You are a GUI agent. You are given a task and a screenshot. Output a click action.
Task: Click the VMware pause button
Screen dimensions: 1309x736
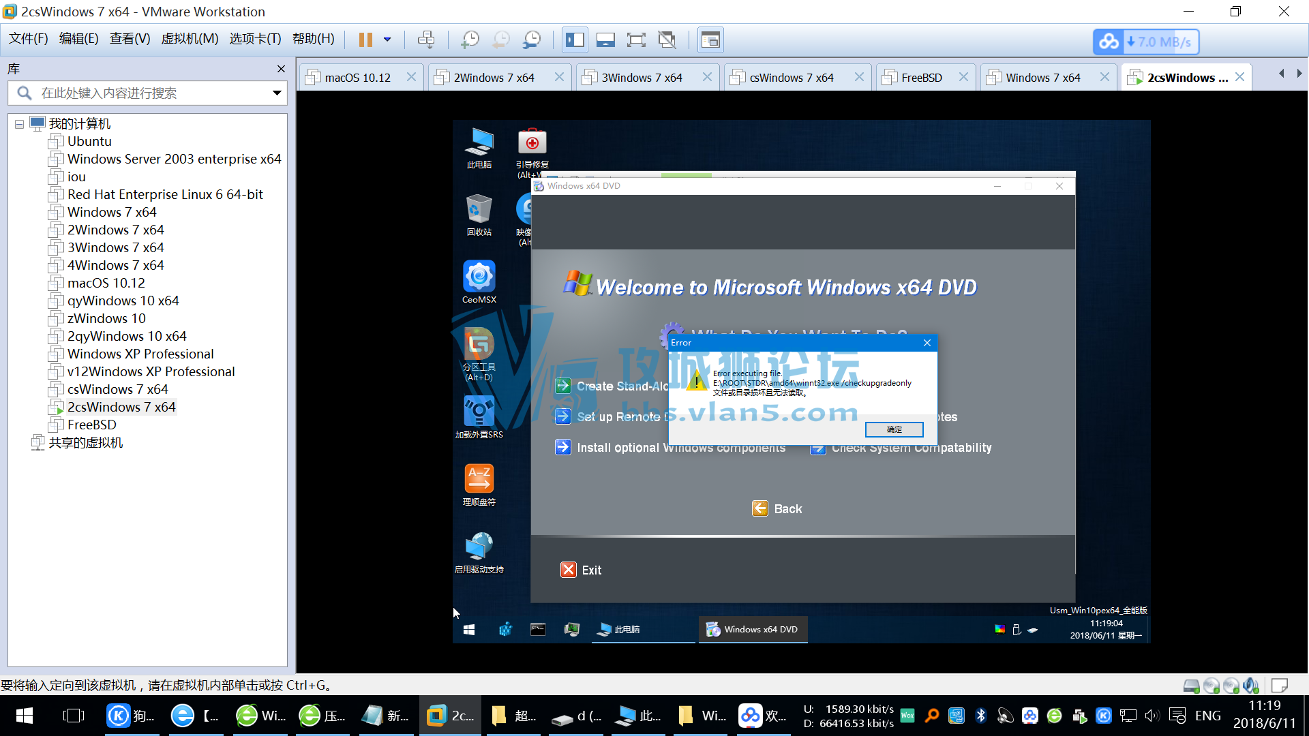point(365,40)
